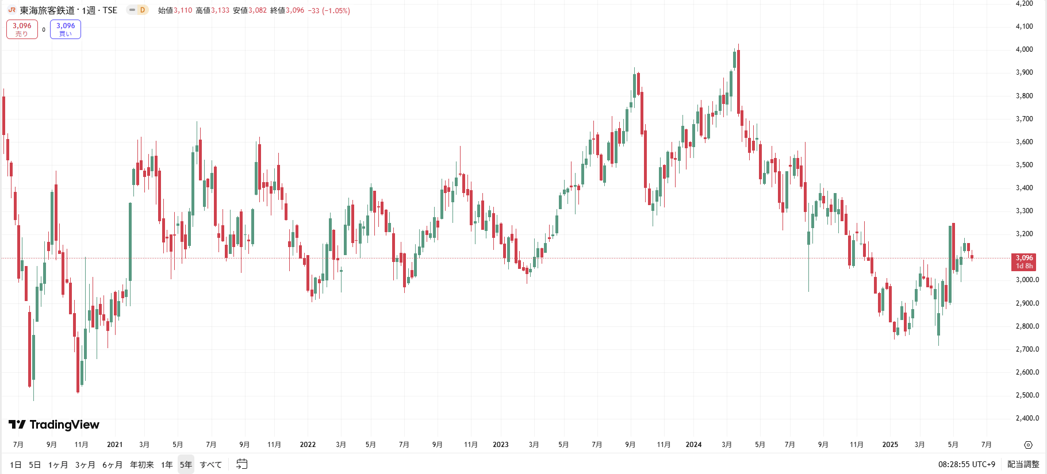This screenshot has height=474, width=1047.
Task: Click the TradingView logo
Action: 54,425
